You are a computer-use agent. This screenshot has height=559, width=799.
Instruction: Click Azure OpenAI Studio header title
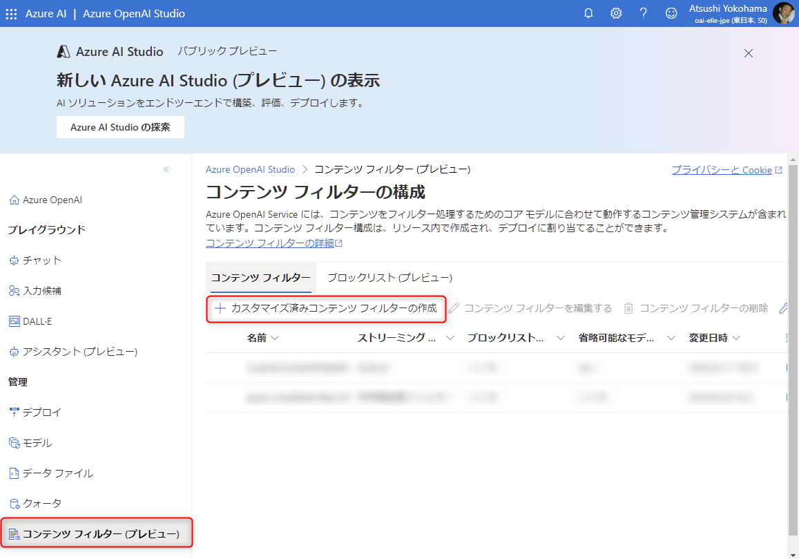pos(134,14)
